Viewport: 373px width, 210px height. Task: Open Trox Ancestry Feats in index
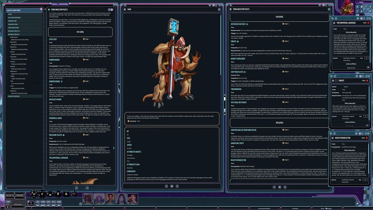coord(17,83)
